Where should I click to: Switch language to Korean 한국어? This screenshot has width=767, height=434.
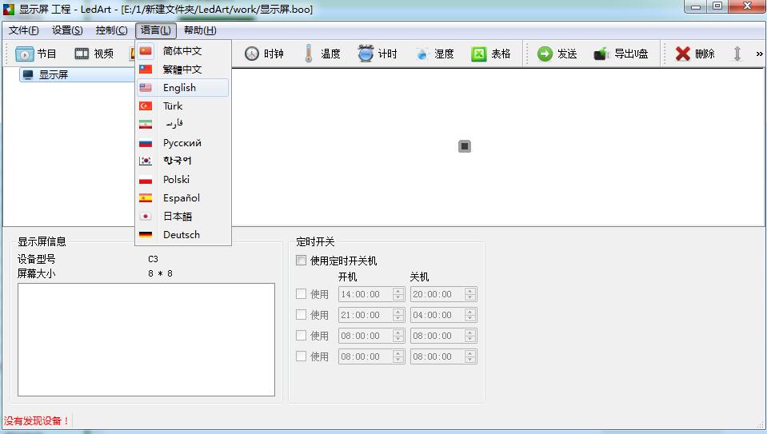[x=182, y=161]
